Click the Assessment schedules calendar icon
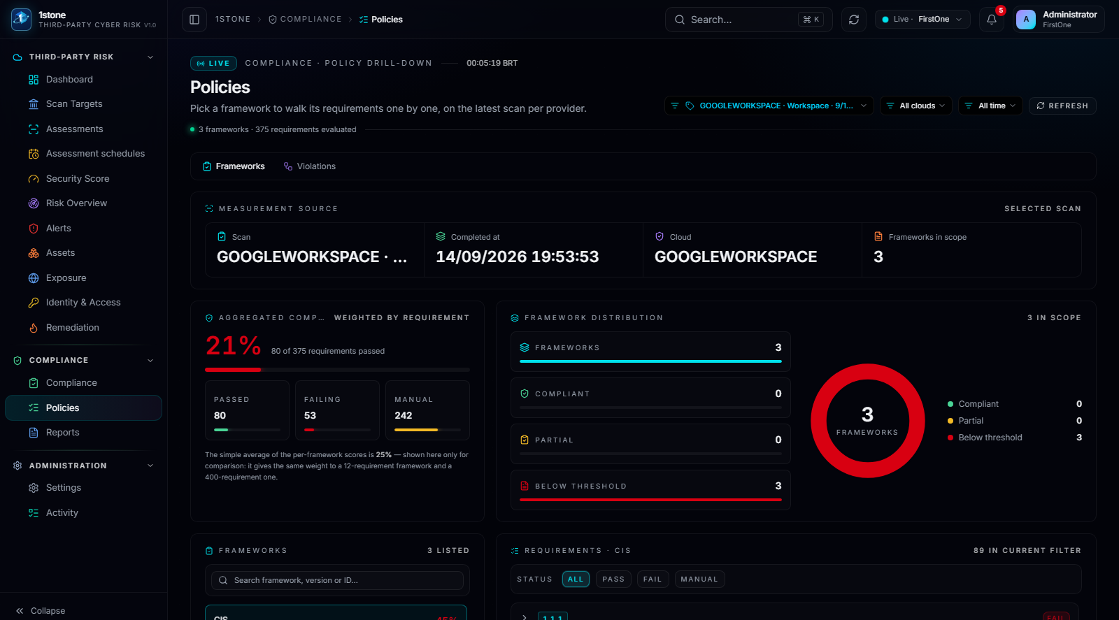This screenshot has height=620, width=1119. (x=34, y=154)
